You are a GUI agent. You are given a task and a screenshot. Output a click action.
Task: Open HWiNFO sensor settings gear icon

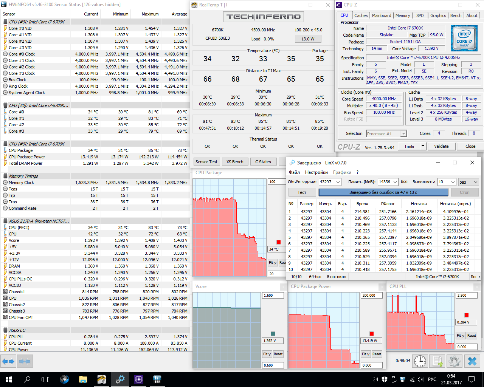pyautogui.click(x=455, y=361)
